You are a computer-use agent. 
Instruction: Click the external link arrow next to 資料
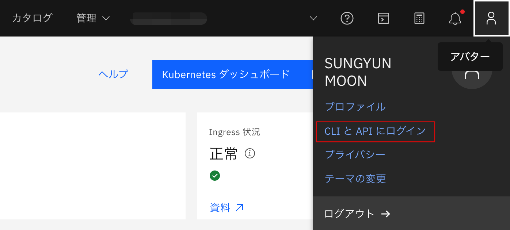[x=239, y=207]
